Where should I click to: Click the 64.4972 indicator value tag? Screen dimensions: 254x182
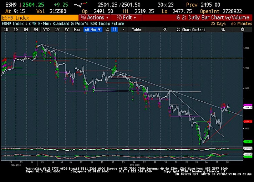point(248,149)
